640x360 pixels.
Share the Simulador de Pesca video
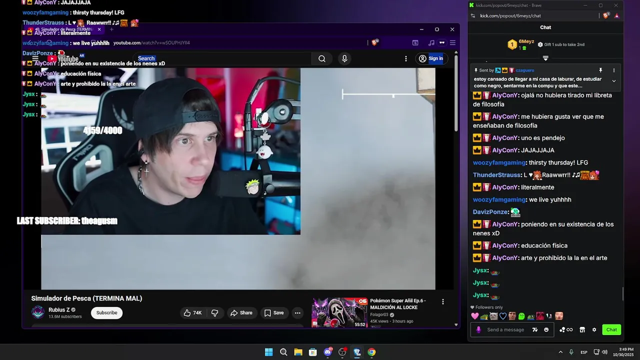[x=241, y=313]
